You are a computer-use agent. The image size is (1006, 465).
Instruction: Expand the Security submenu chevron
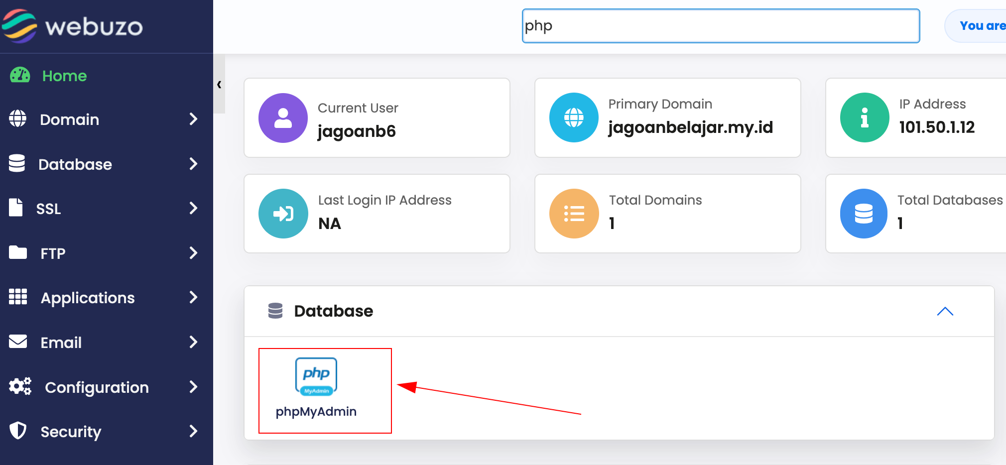pos(194,431)
